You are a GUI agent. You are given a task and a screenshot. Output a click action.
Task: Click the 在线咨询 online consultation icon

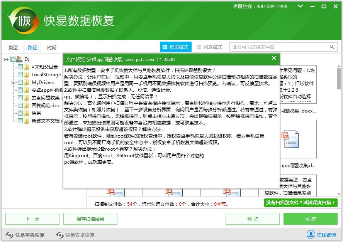[x=311, y=234]
